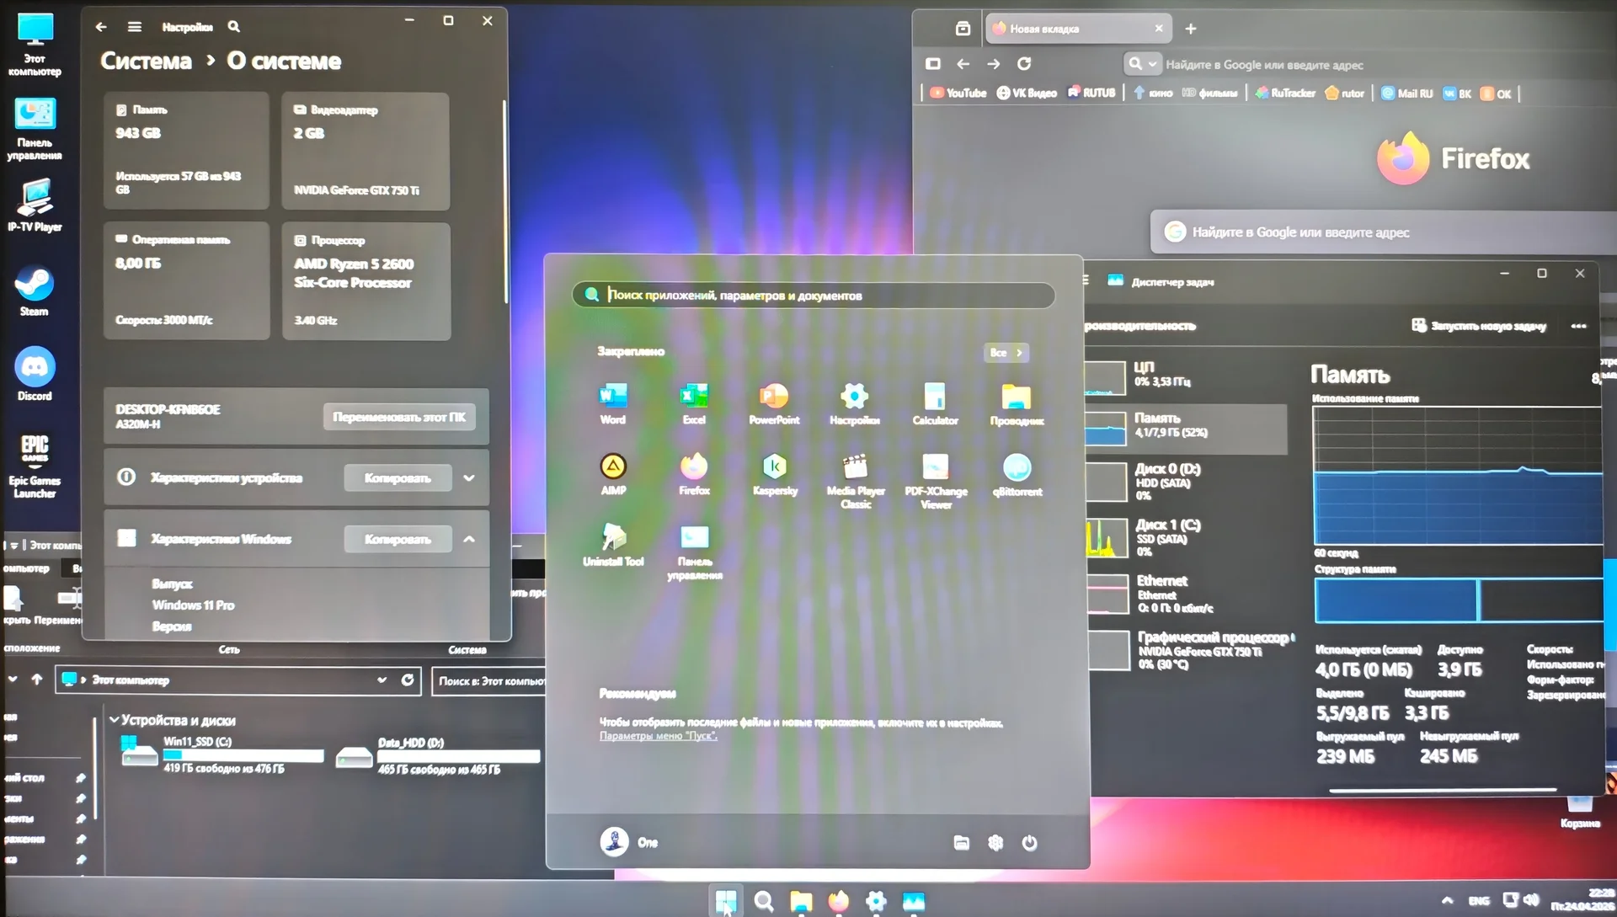Collapse Характеристики Windows section

(469, 539)
